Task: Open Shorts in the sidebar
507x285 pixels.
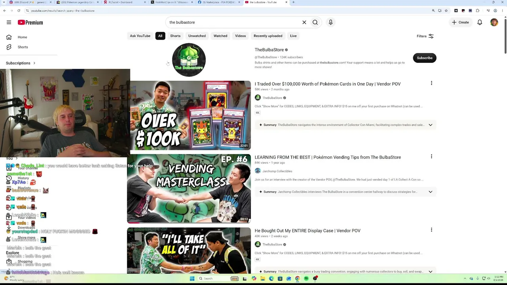Action: coord(23,47)
